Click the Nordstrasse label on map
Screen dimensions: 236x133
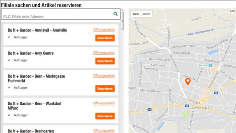(212, 61)
